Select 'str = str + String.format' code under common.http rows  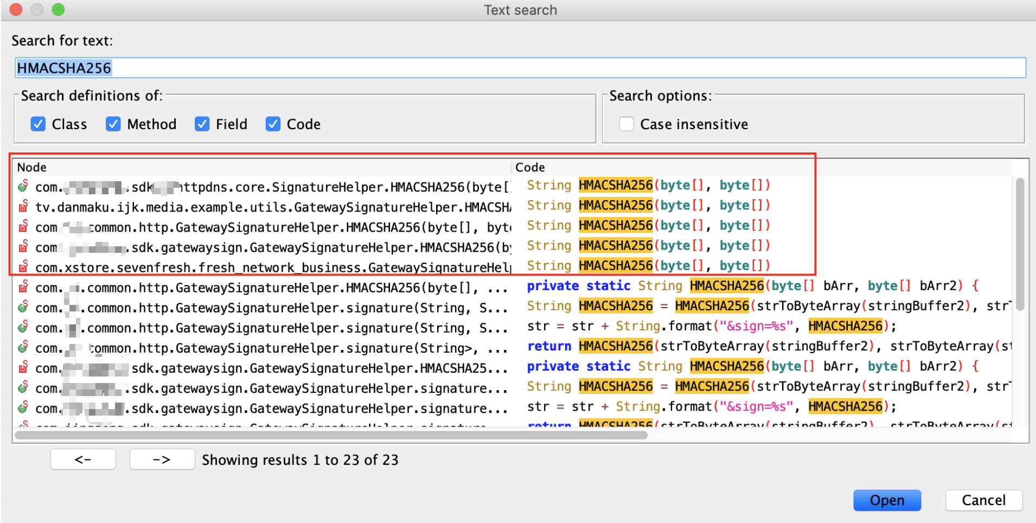click(711, 327)
